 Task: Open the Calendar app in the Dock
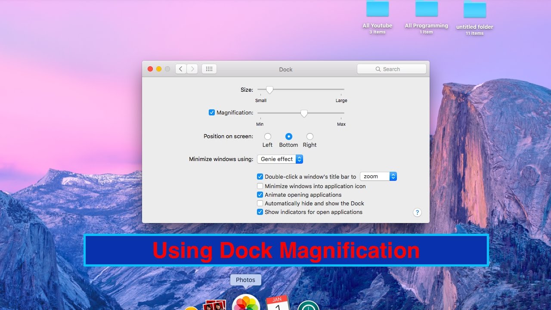tap(277, 303)
